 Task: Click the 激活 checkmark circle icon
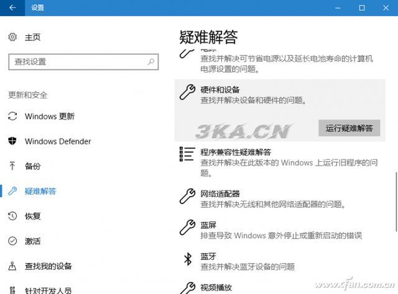[x=12, y=241]
